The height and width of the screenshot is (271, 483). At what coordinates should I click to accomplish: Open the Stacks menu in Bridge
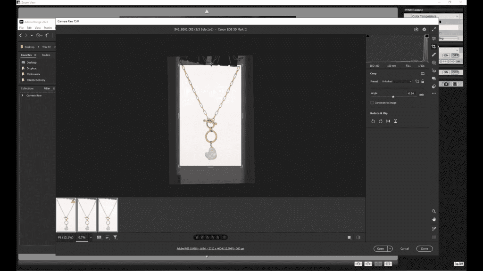[x=48, y=28]
